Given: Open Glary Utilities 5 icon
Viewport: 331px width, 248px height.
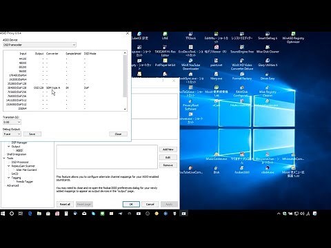Looking at the screenshot, I should click(x=268, y=63).
